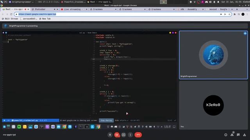Click Stop sharing button in shared screen

[106, 120]
